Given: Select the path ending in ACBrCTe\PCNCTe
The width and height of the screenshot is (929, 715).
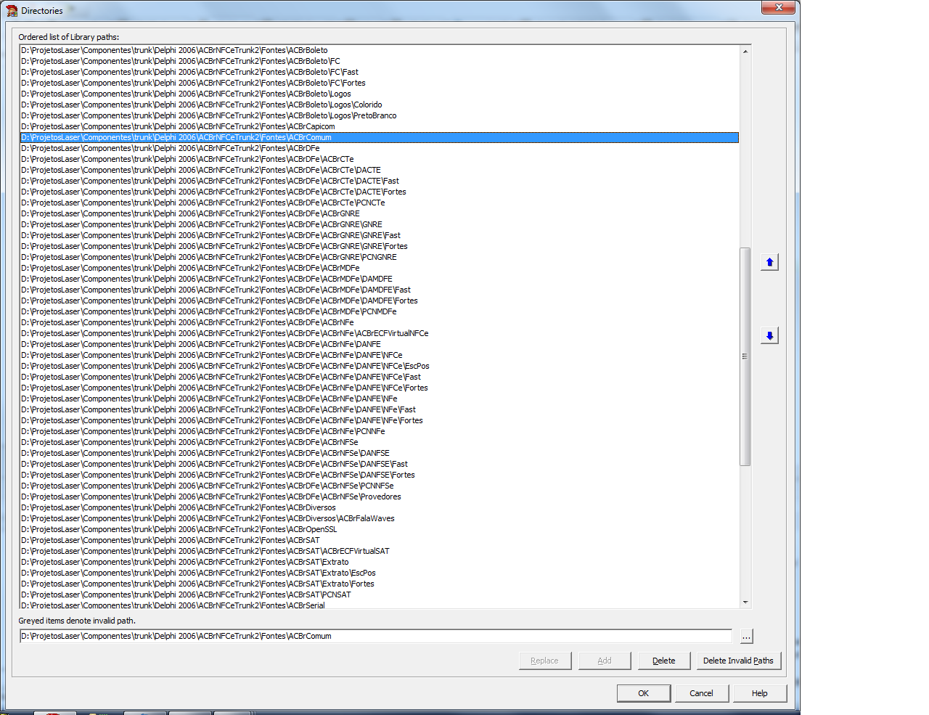Looking at the screenshot, I should (380, 203).
